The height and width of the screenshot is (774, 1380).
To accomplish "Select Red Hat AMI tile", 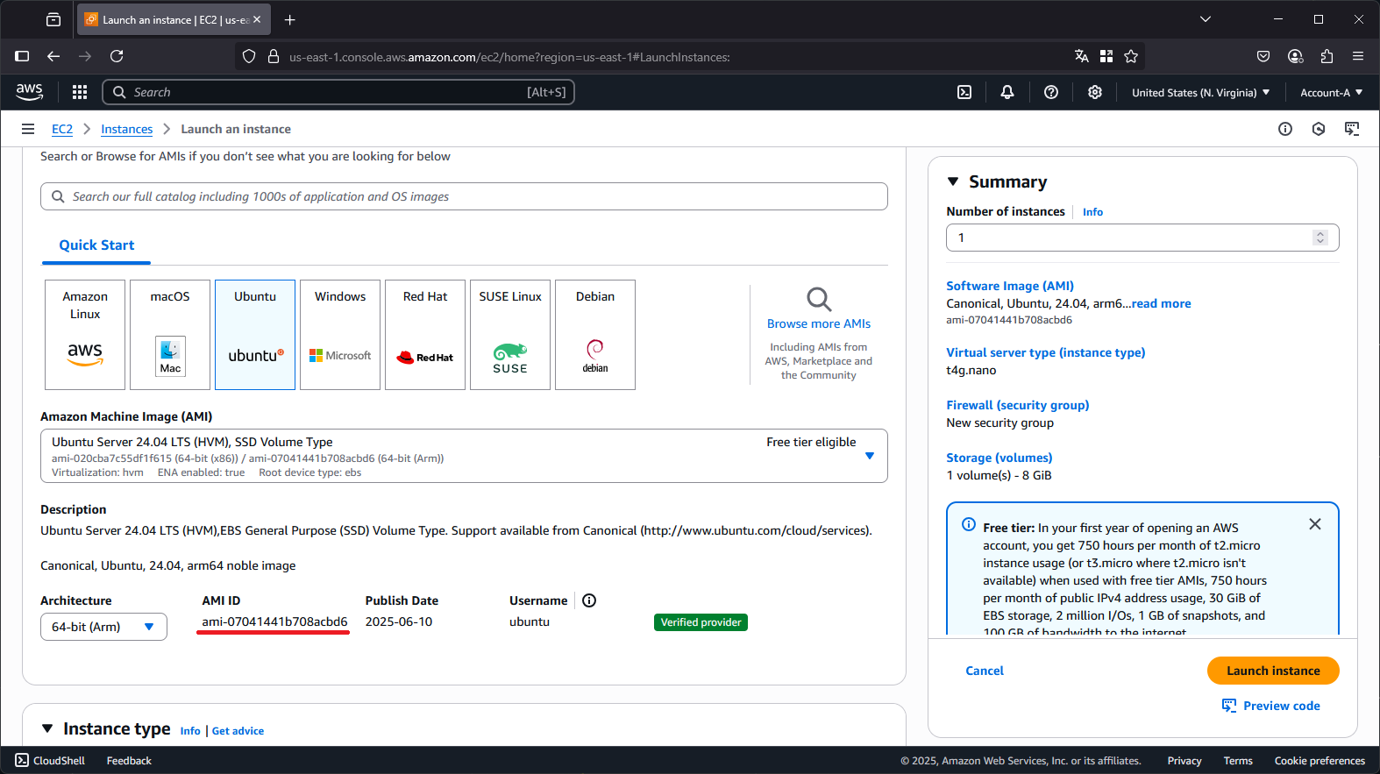I will click(x=425, y=335).
